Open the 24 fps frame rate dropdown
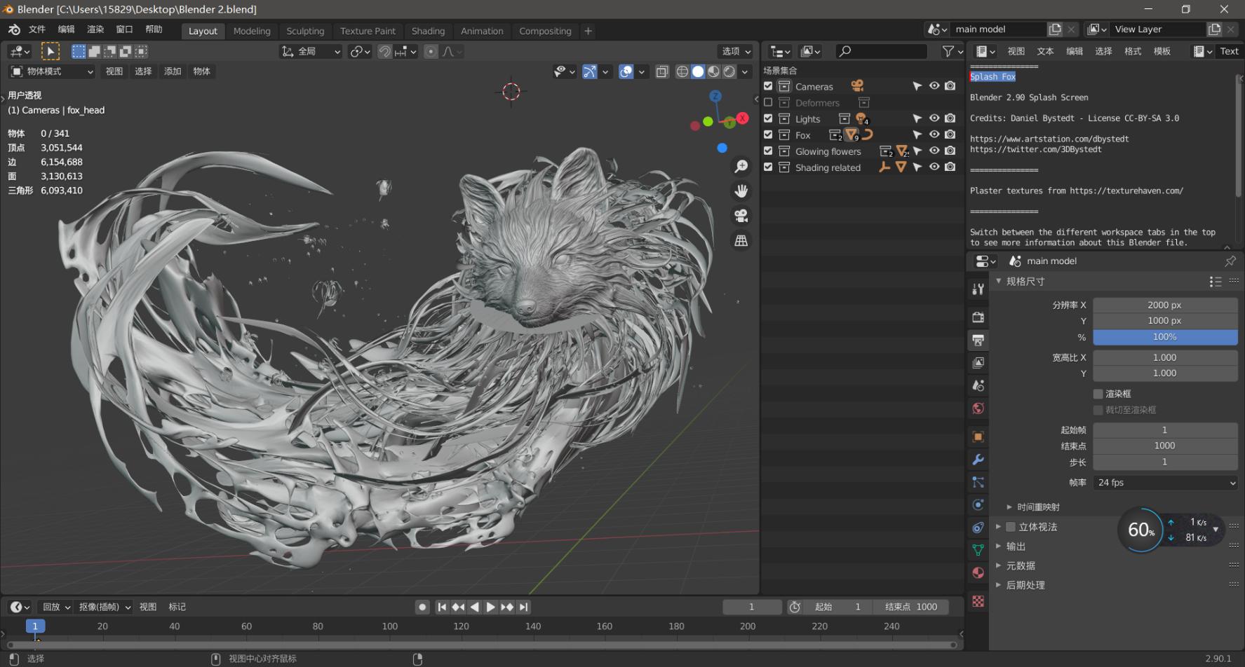The height and width of the screenshot is (667, 1245). tap(1164, 483)
